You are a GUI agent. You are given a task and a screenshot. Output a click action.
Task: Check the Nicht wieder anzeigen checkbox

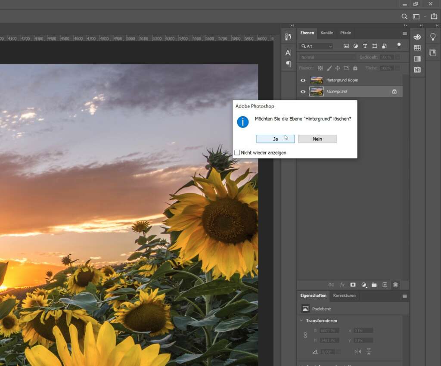pos(237,152)
